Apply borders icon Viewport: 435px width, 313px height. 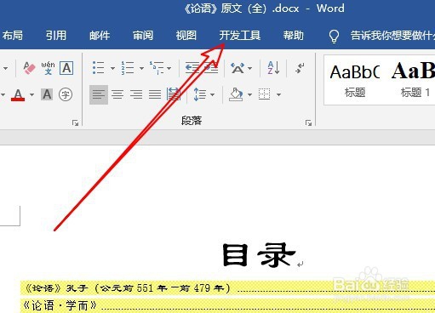[264, 94]
